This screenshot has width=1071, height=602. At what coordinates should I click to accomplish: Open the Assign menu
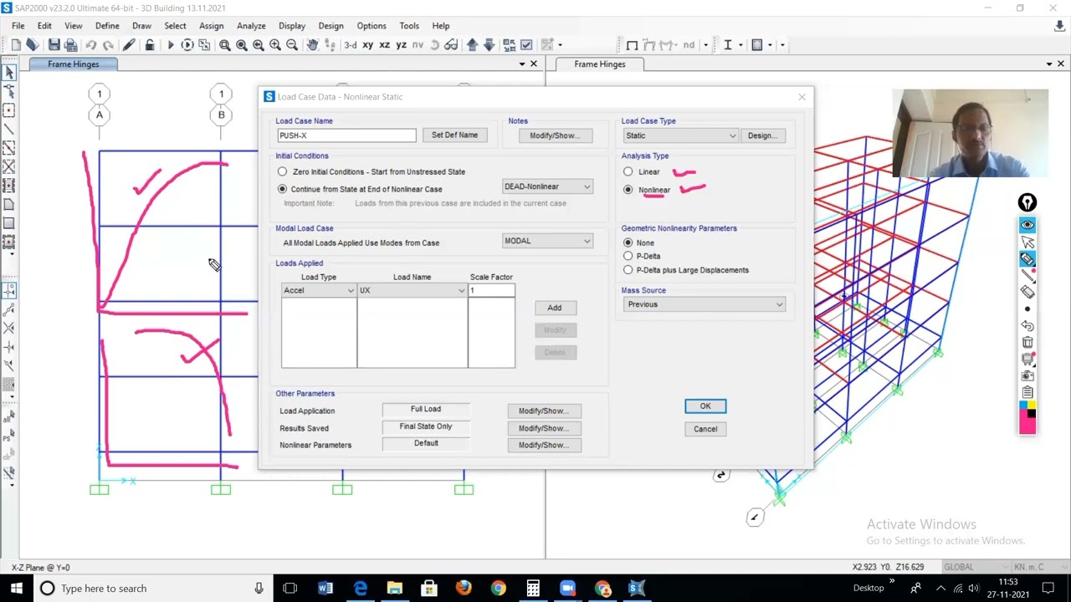[212, 26]
